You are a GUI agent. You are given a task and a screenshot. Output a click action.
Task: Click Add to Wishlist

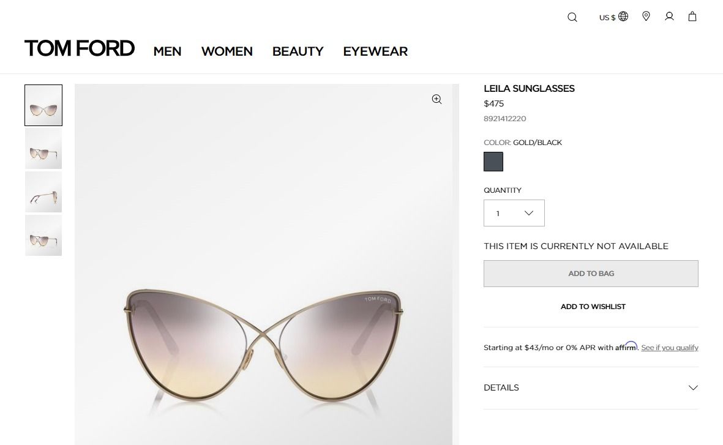pyautogui.click(x=593, y=307)
